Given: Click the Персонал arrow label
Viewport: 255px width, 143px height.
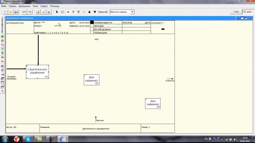Looking at the screenshot, I should [100, 120].
